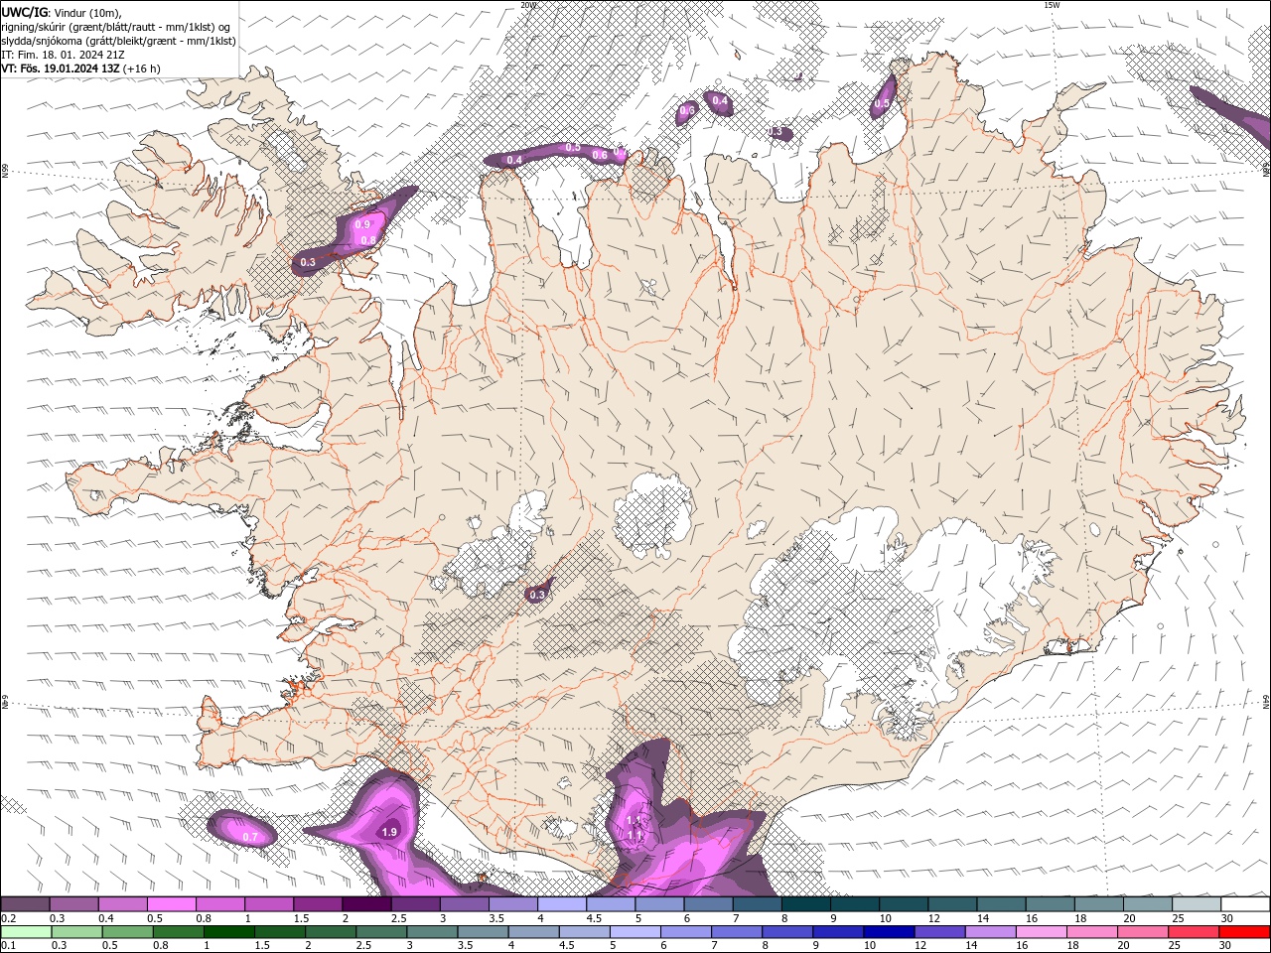Select the bright pink snow swatch labeled 0.5

[x=171, y=904]
